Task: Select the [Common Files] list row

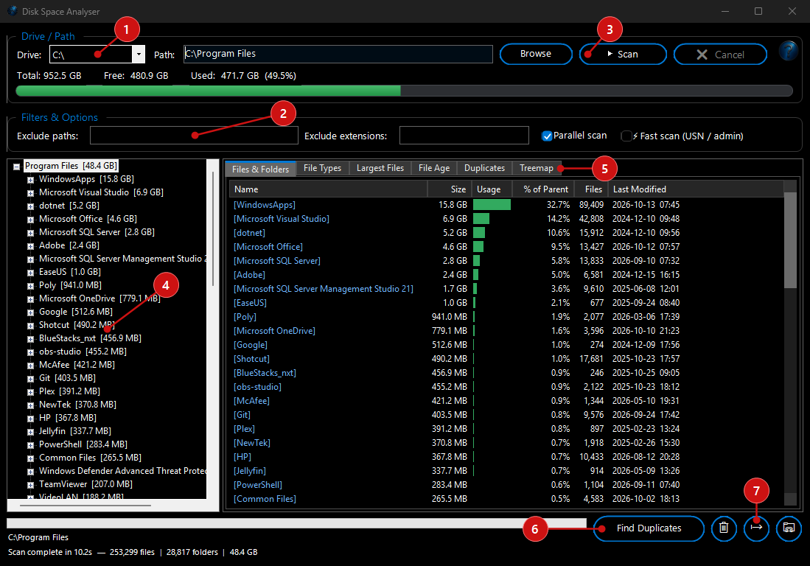Action: tap(506, 498)
